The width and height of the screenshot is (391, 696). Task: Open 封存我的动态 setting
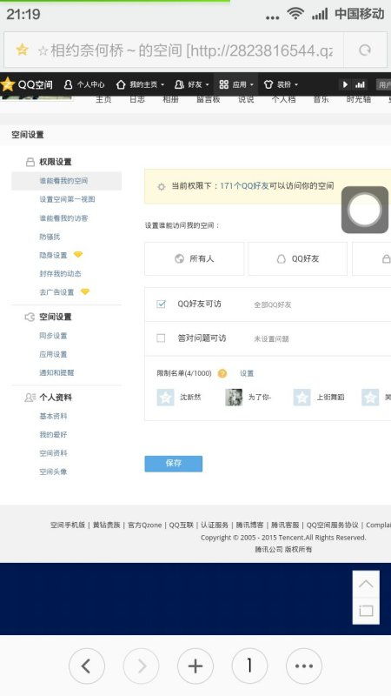point(60,273)
